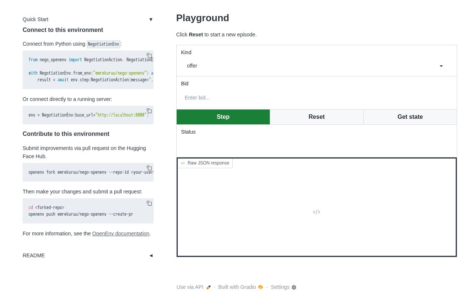Click the Step button
The image size is (475, 297).
[223, 117]
